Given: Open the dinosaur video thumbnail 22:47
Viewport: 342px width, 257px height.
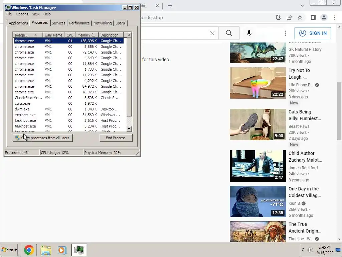Looking at the screenshot, I should point(258,53).
